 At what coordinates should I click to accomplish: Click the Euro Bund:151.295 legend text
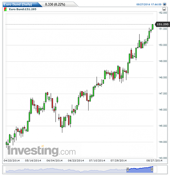tap(23, 9)
